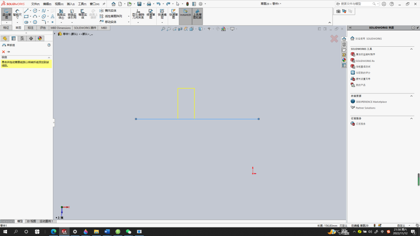Pin the menu bar with the pushpin
This screenshot has height=236, width=420.
click(104, 4)
